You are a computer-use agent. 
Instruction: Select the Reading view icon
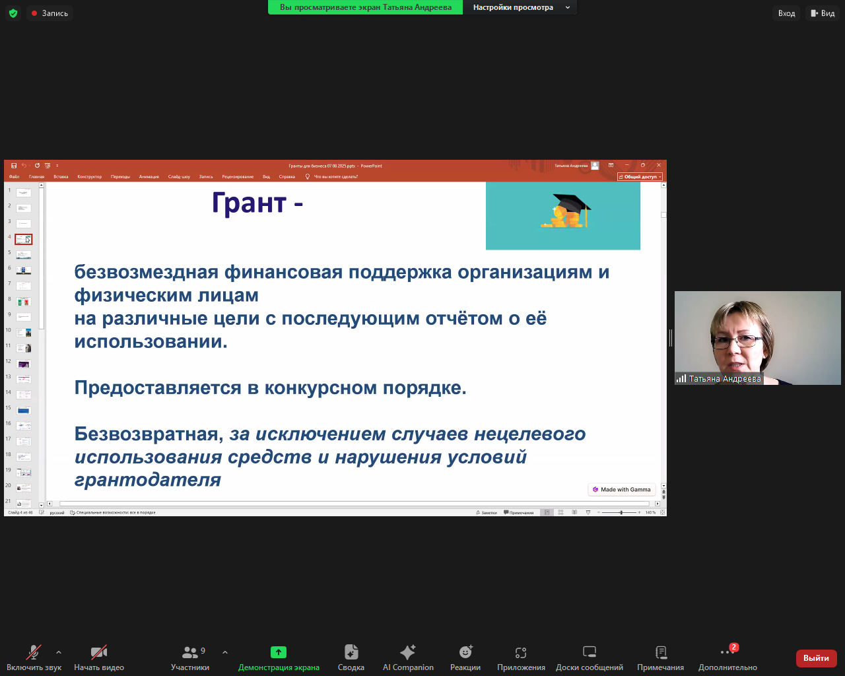pyautogui.click(x=574, y=512)
